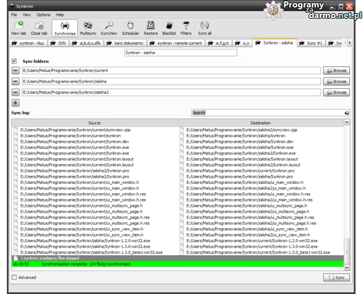Switch to the e,f,g,h tab
The width and height of the screenshot is (363, 294).
pyautogui.click(x=218, y=43)
